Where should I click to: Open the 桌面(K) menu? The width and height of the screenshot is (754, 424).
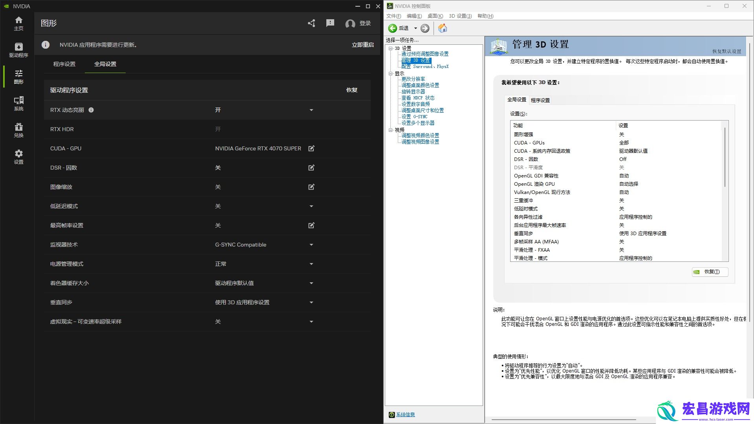(435, 16)
